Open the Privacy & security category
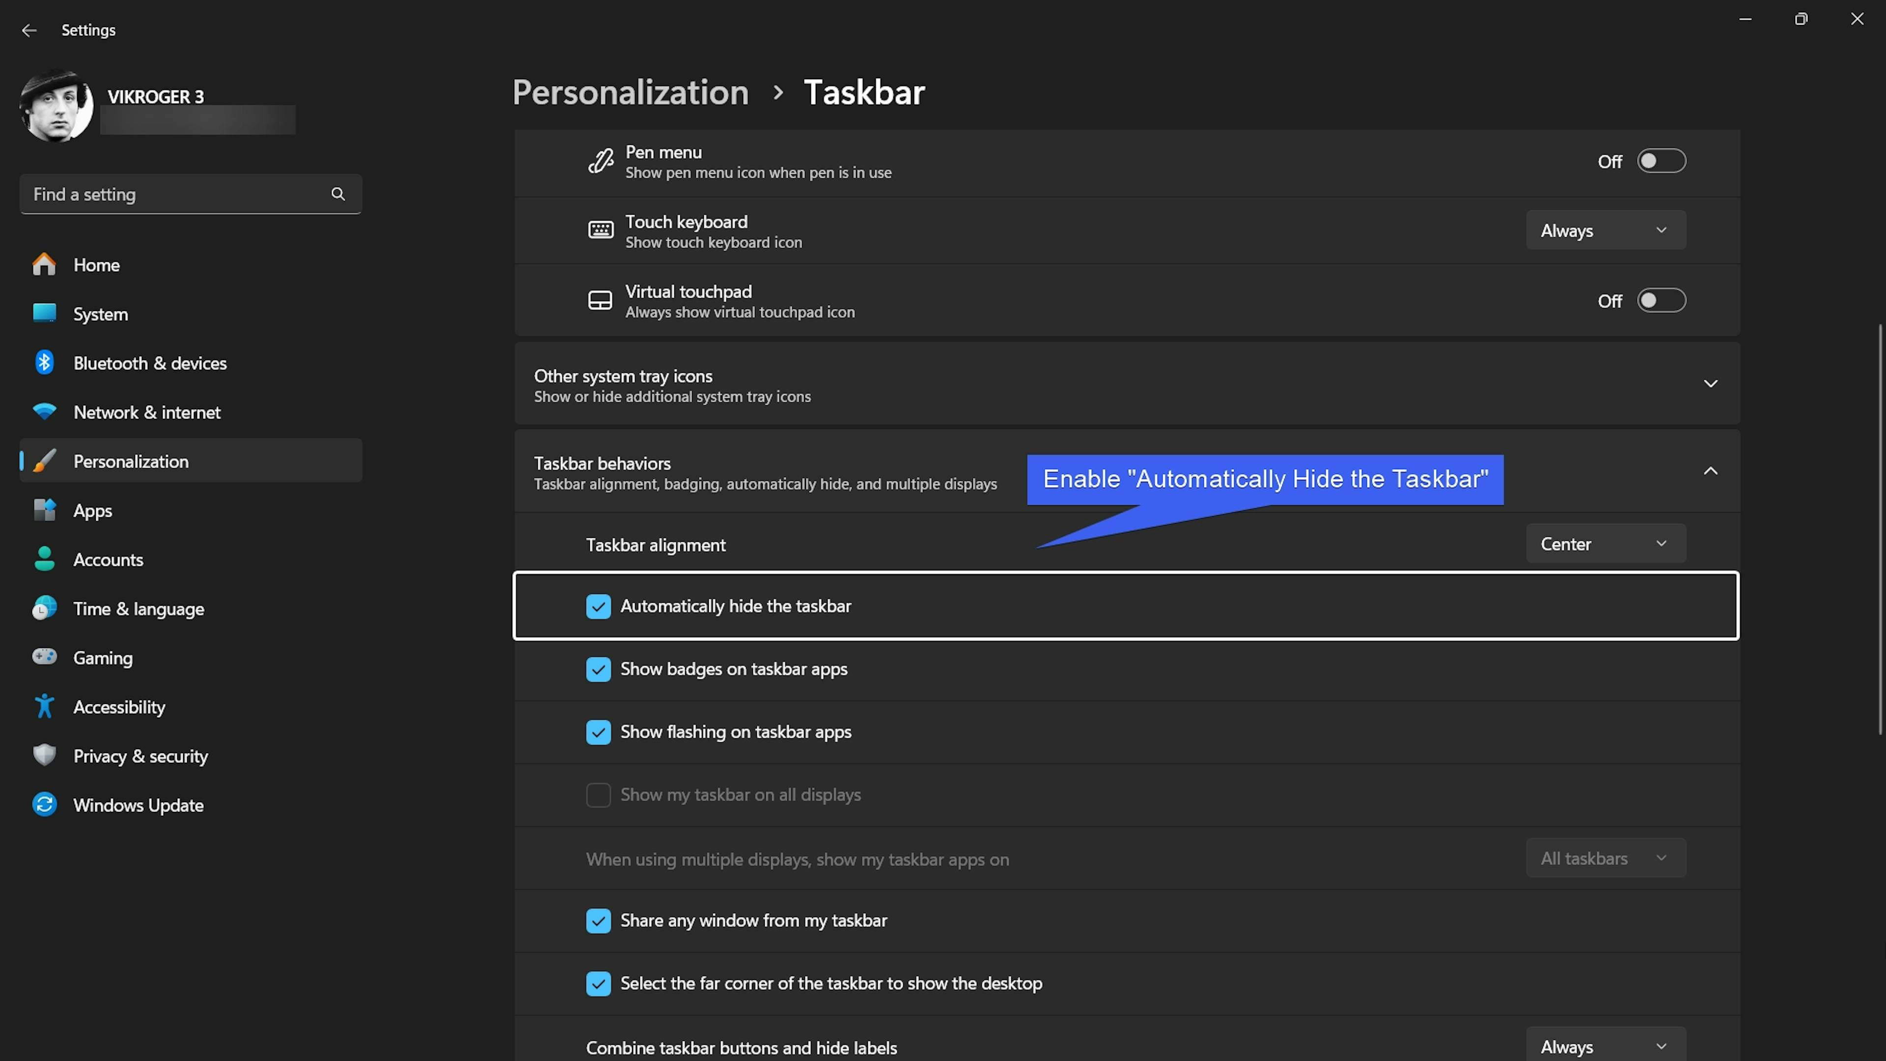Viewport: 1886px width, 1061px height. pos(140,755)
